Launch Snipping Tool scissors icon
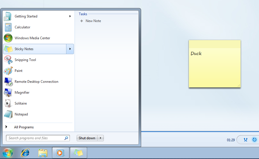 (x=8, y=60)
